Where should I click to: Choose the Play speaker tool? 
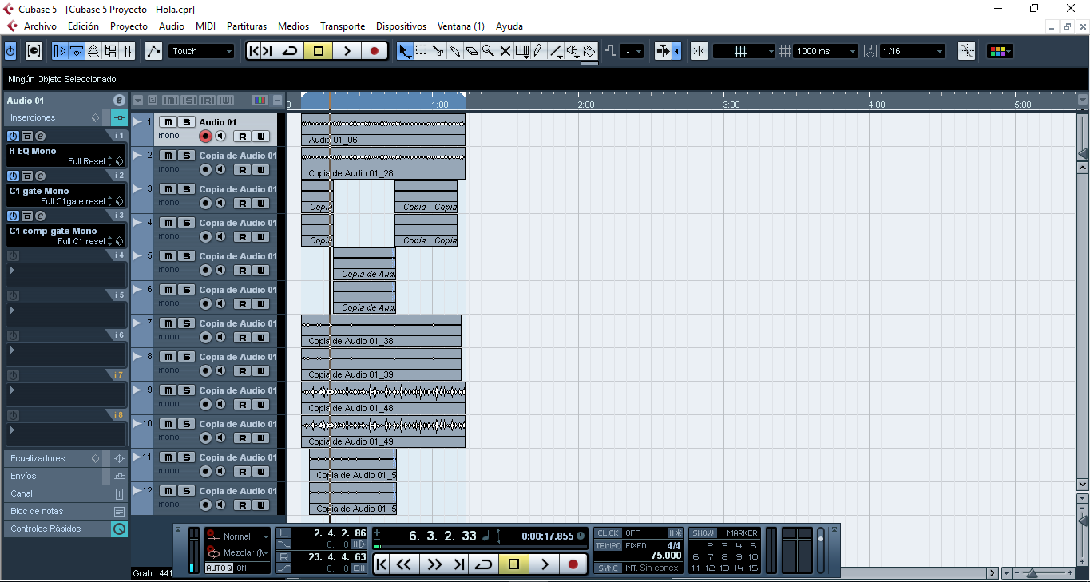tap(573, 51)
